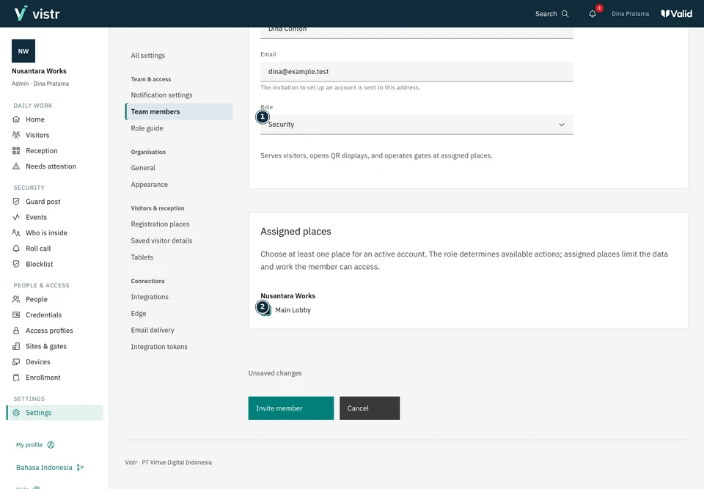Click the Cancel button
Viewport: 704px width, 489px height.
pos(370,408)
